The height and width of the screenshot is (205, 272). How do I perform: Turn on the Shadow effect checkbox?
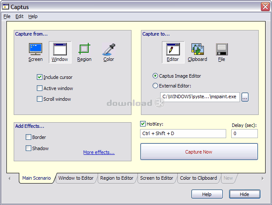point(28,148)
